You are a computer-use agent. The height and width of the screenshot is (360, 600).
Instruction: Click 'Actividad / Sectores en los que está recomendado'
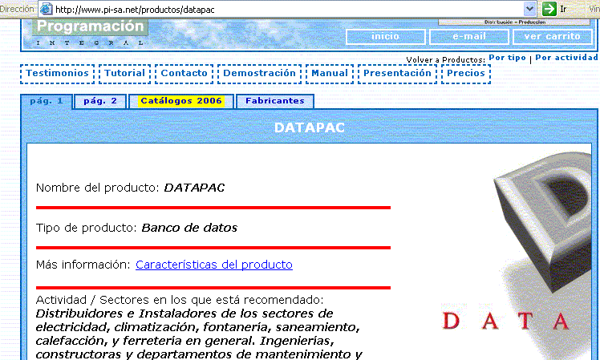[180, 300]
